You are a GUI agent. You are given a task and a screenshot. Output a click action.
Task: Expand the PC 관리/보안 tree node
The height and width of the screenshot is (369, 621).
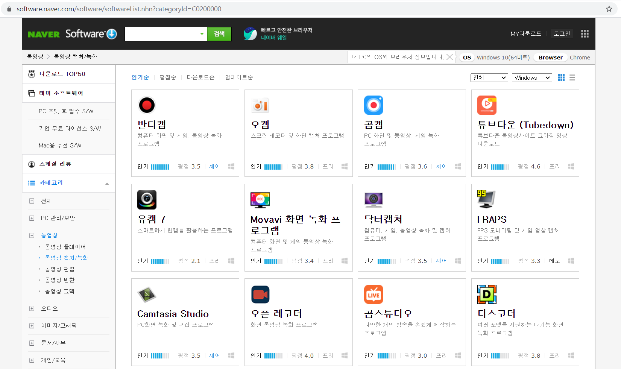coord(32,218)
